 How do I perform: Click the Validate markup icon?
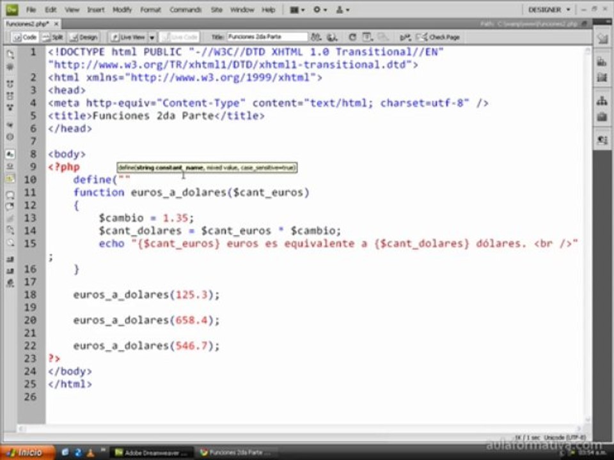tap(404, 37)
